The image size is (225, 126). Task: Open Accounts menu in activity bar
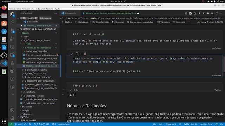12,110
